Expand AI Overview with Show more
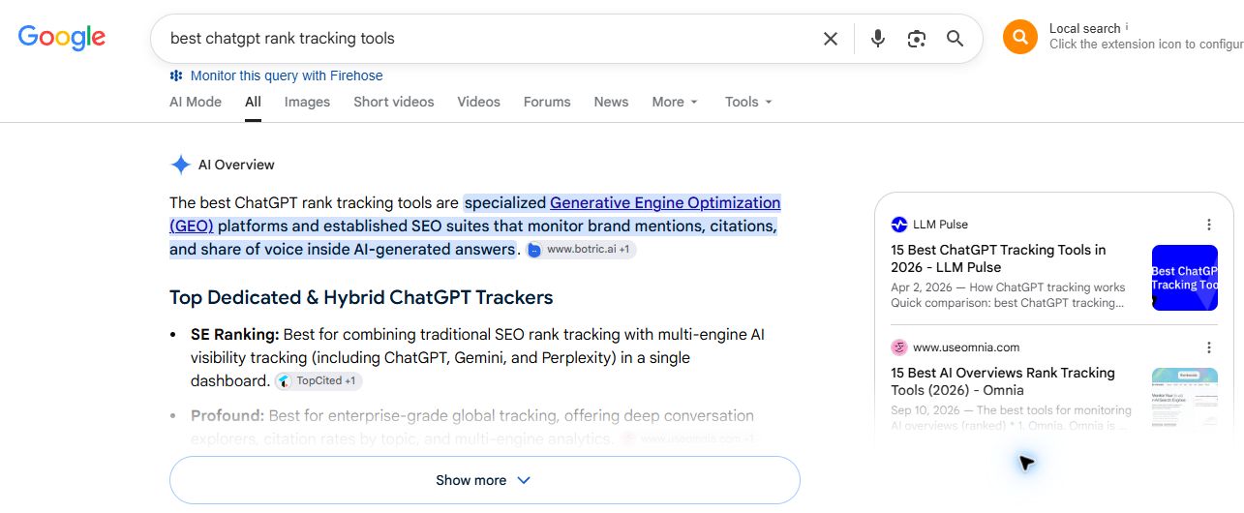Screen dimensions: 1244x513 (485, 480)
